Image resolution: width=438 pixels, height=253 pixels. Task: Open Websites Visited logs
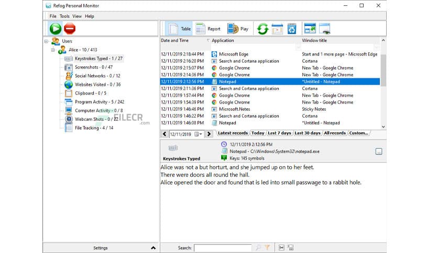click(x=98, y=85)
